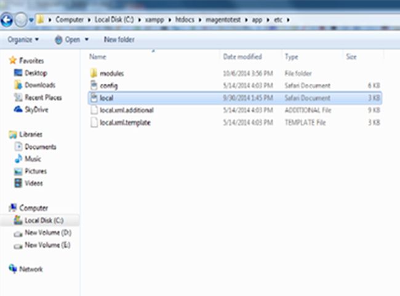This screenshot has height=296, width=400.
Task: Expand the arrow after xampp in breadcrumb
Action: [x=170, y=20]
